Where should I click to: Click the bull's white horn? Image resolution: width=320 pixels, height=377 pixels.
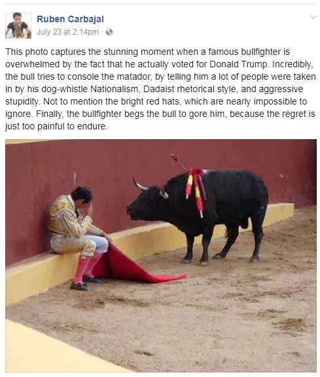[139, 185]
